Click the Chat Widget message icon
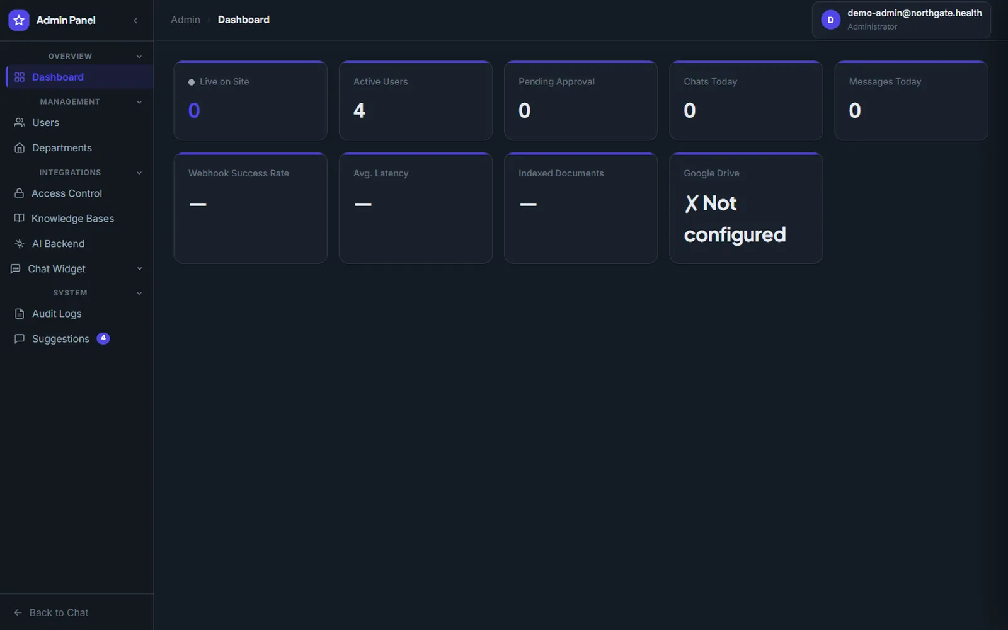Screen dimensions: 1008x630 16,268
